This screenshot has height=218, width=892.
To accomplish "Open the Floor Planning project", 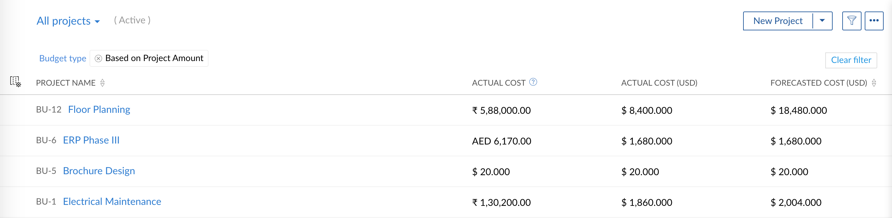I will point(99,109).
